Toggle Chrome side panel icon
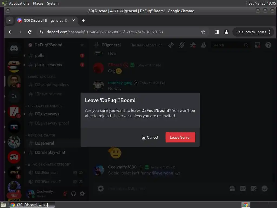The image size is (277, 208). point(217,32)
